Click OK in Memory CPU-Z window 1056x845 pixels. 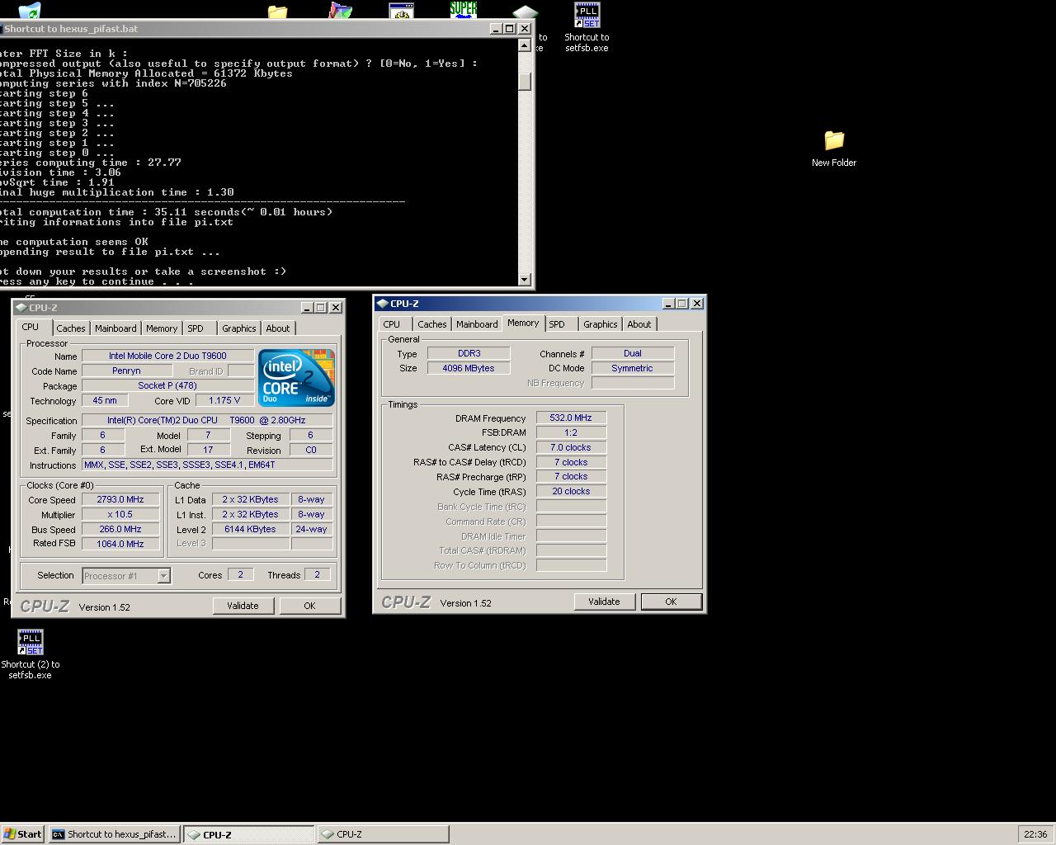point(671,602)
